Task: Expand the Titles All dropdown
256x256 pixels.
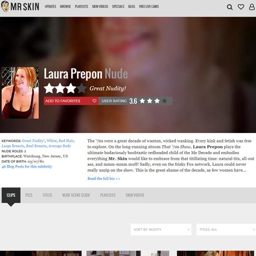Action: (x=226, y=229)
